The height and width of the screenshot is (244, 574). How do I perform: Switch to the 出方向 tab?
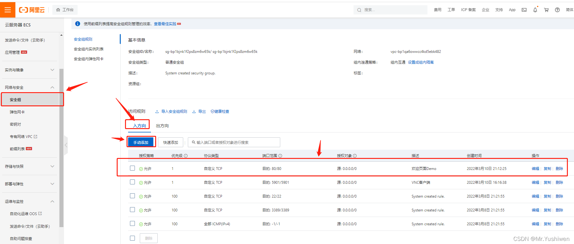(x=162, y=126)
